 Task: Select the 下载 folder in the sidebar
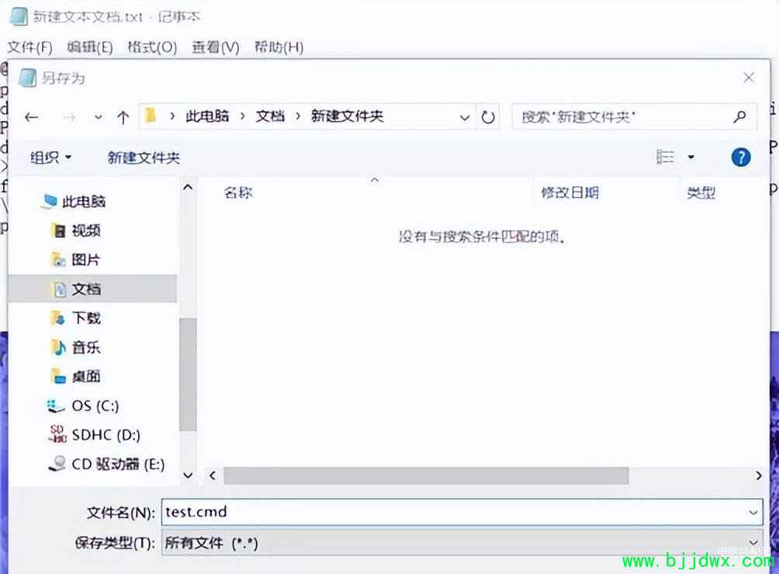pyautogui.click(x=85, y=318)
